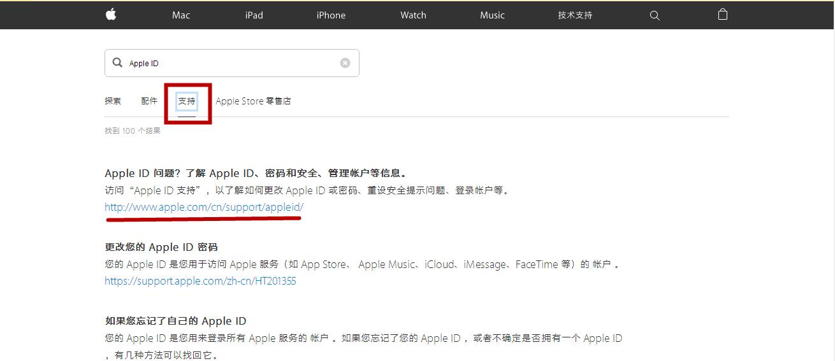Screen dimensions: 835x361
Task: Go to Music in the navigation bar
Action: [492, 15]
